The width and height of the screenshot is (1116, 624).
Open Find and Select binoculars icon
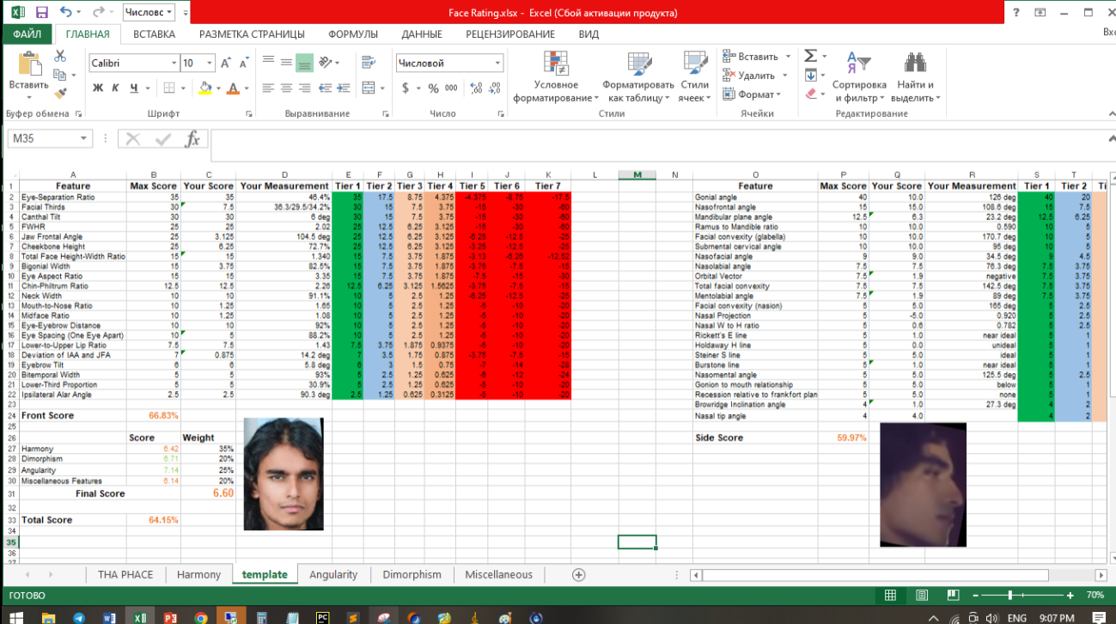click(915, 64)
